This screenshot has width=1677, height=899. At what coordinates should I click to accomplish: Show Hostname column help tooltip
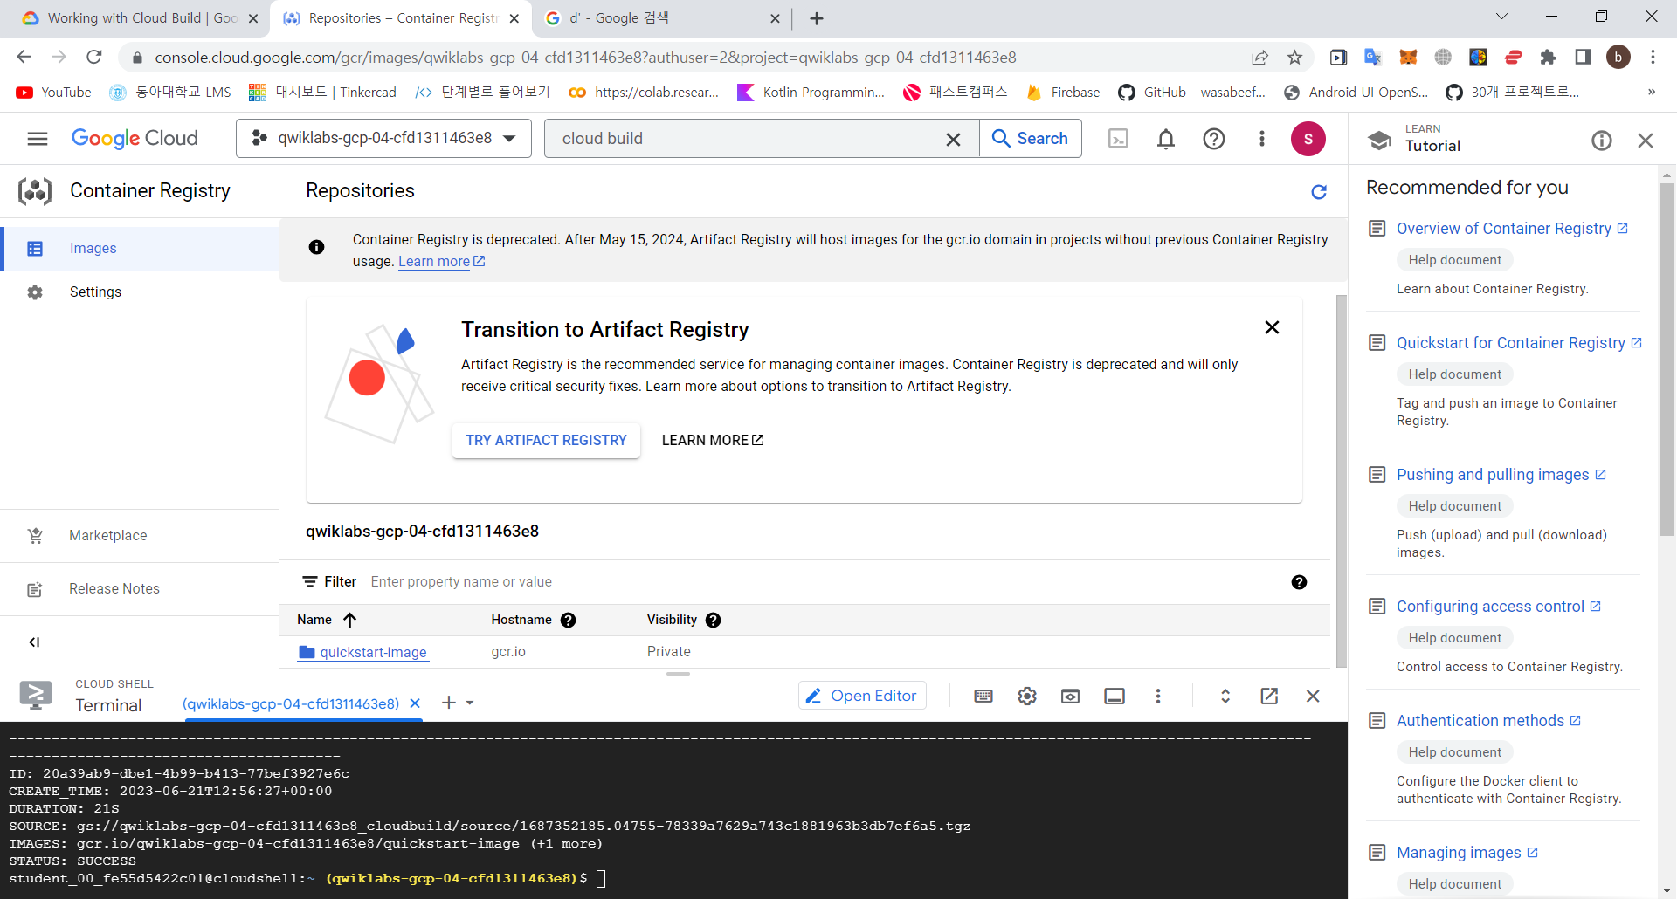(x=568, y=620)
